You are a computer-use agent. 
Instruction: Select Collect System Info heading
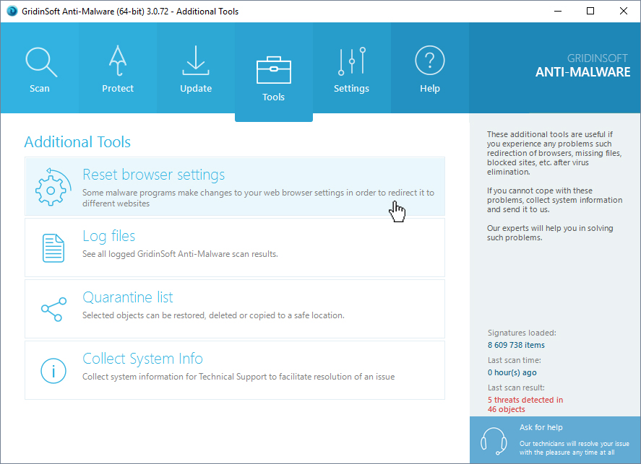[x=142, y=359]
